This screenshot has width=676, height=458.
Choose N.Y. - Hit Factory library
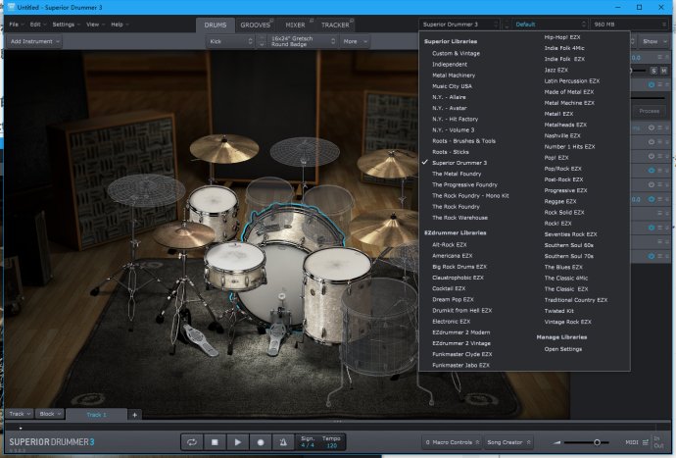(x=455, y=119)
